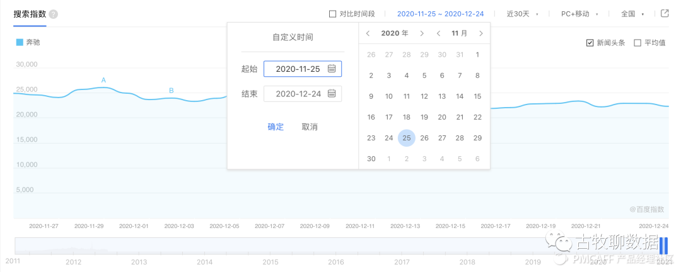Open the search index help icon
Viewport: 681px width, 272px height.
click(54, 14)
